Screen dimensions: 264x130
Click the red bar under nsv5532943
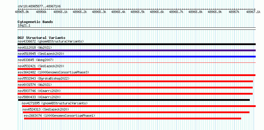click(135, 81)
